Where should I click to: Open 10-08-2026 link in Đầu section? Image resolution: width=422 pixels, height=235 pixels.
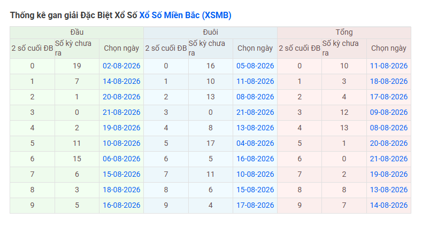(121, 143)
